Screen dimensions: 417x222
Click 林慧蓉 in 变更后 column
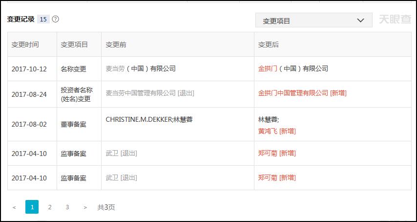pyautogui.click(x=268, y=120)
